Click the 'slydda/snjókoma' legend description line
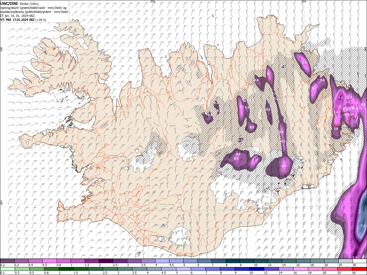The image size is (367, 275). (34, 12)
